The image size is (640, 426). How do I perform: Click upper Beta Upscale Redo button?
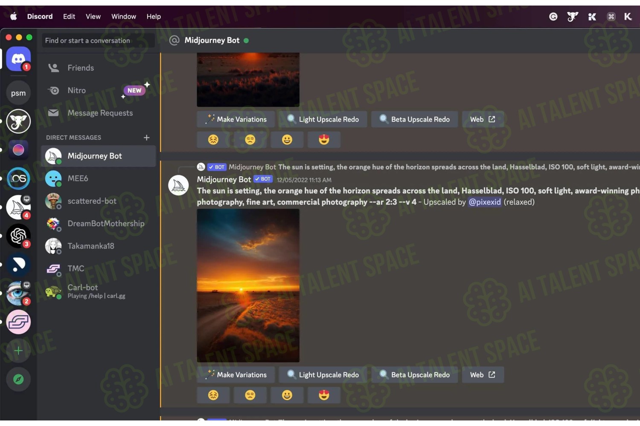point(414,119)
